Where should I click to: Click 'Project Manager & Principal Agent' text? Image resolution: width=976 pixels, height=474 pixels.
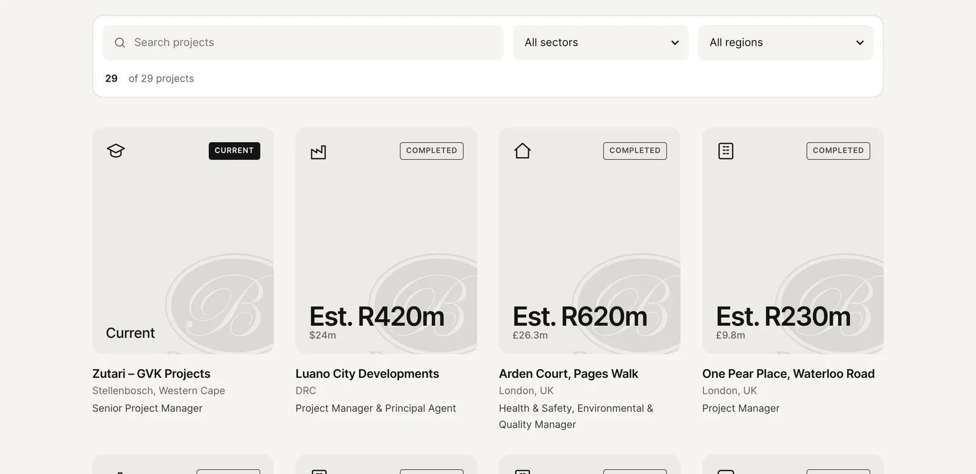point(376,408)
